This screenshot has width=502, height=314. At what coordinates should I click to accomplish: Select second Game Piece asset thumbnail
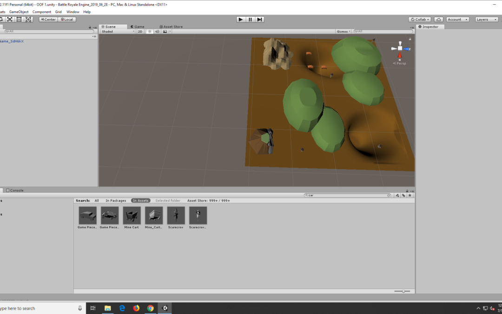110,215
